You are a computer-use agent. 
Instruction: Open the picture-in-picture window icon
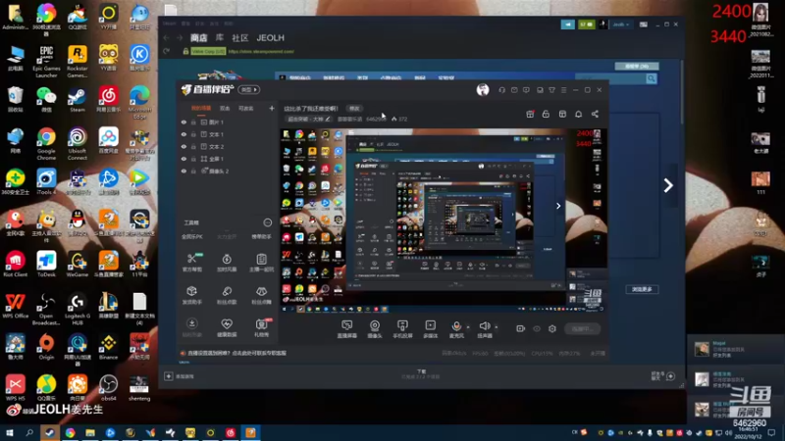(x=540, y=90)
